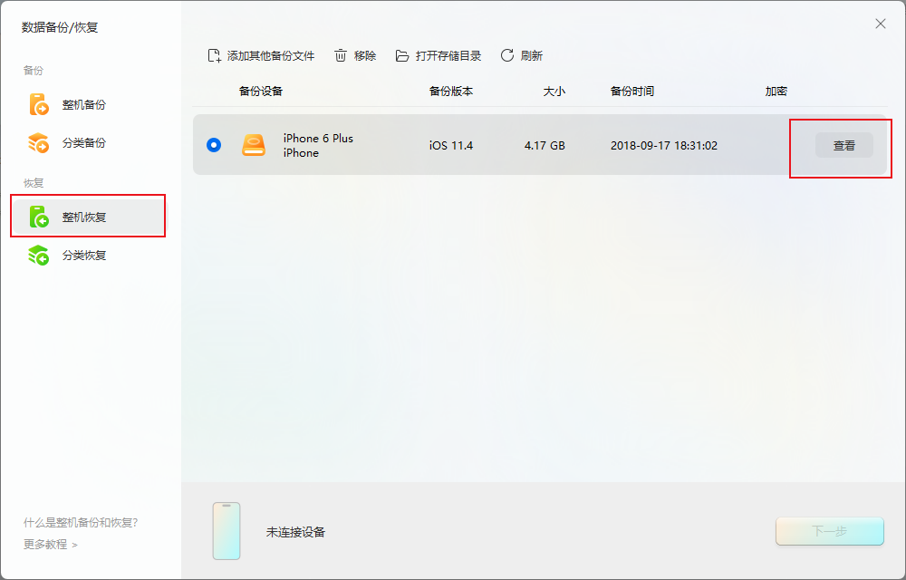Click the 加密 column header
This screenshot has width=906, height=580.
coord(776,92)
